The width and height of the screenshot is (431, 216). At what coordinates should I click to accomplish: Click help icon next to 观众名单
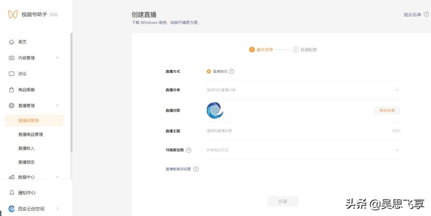426,14
